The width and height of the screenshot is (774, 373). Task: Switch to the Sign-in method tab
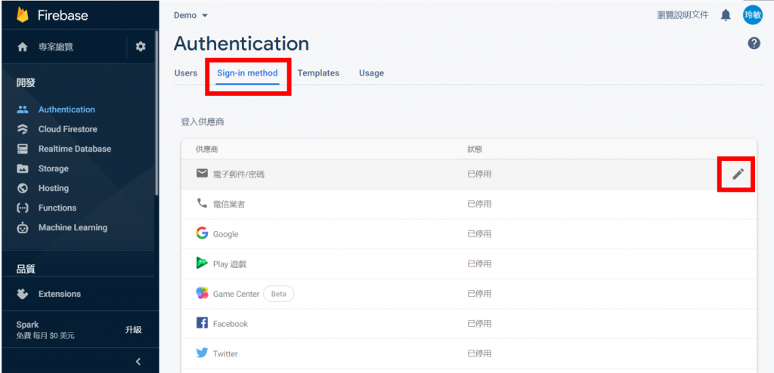[x=247, y=73]
